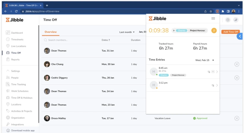Viewport: 245px width, 133px height.
Task: Open the Last month date filter dropdown
Action: click(x=127, y=32)
